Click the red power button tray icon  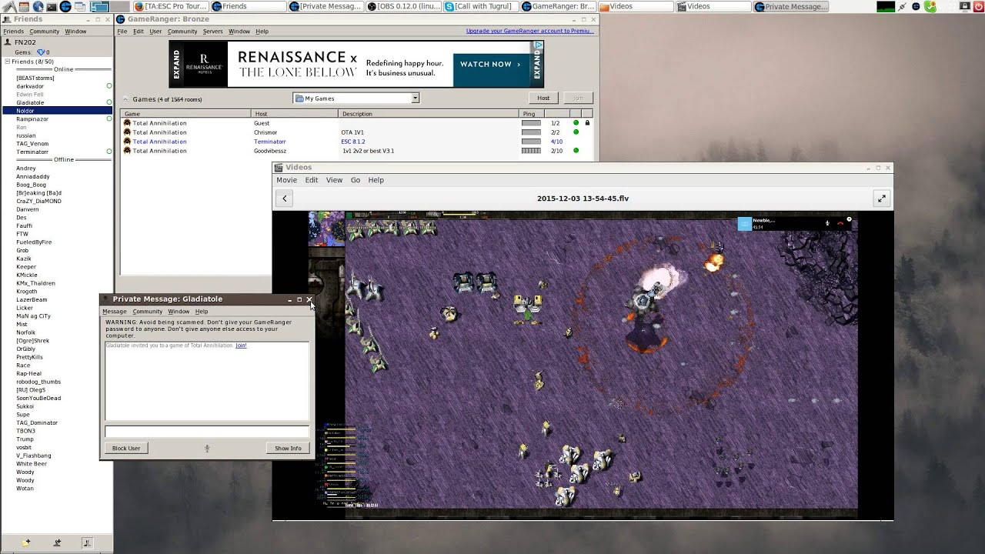978,6
